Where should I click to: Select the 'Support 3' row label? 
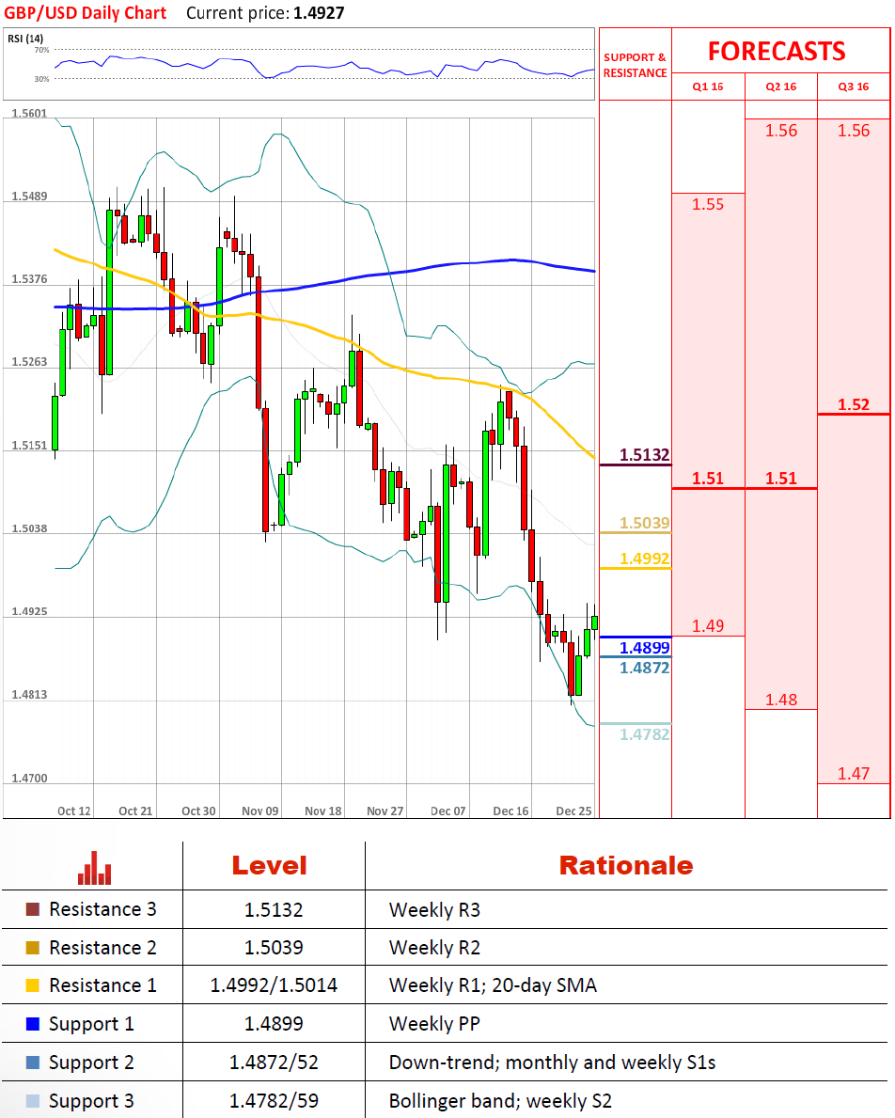pyautogui.click(x=91, y=1102)
